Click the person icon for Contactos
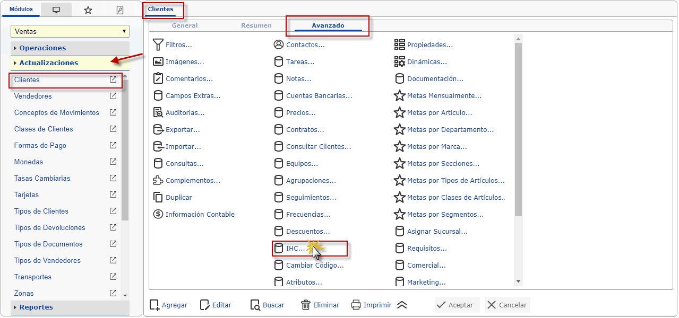This screenshot has width=679, height=318. [x=278, y=45]
